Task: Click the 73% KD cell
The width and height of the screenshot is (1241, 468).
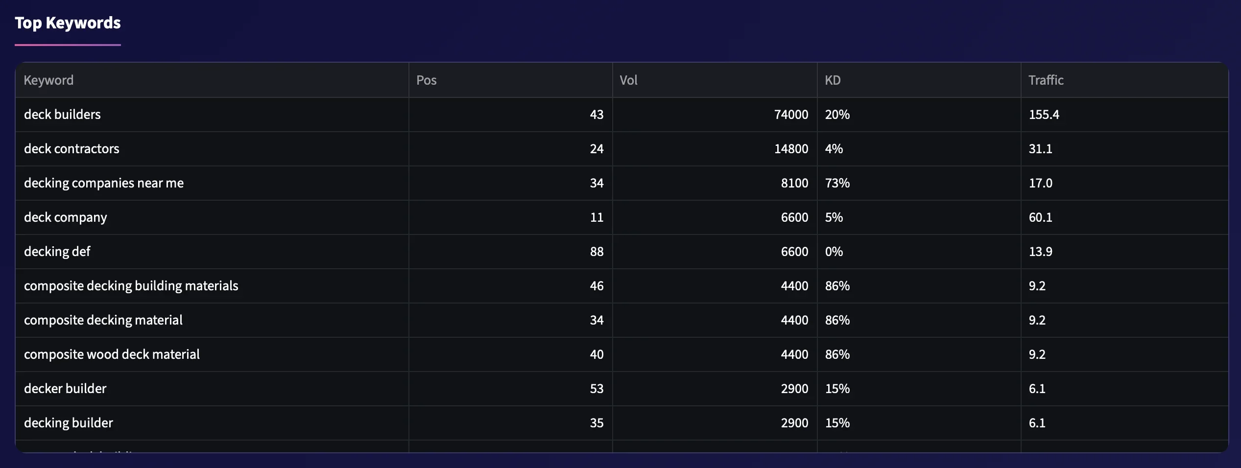Action: [837, 183]
